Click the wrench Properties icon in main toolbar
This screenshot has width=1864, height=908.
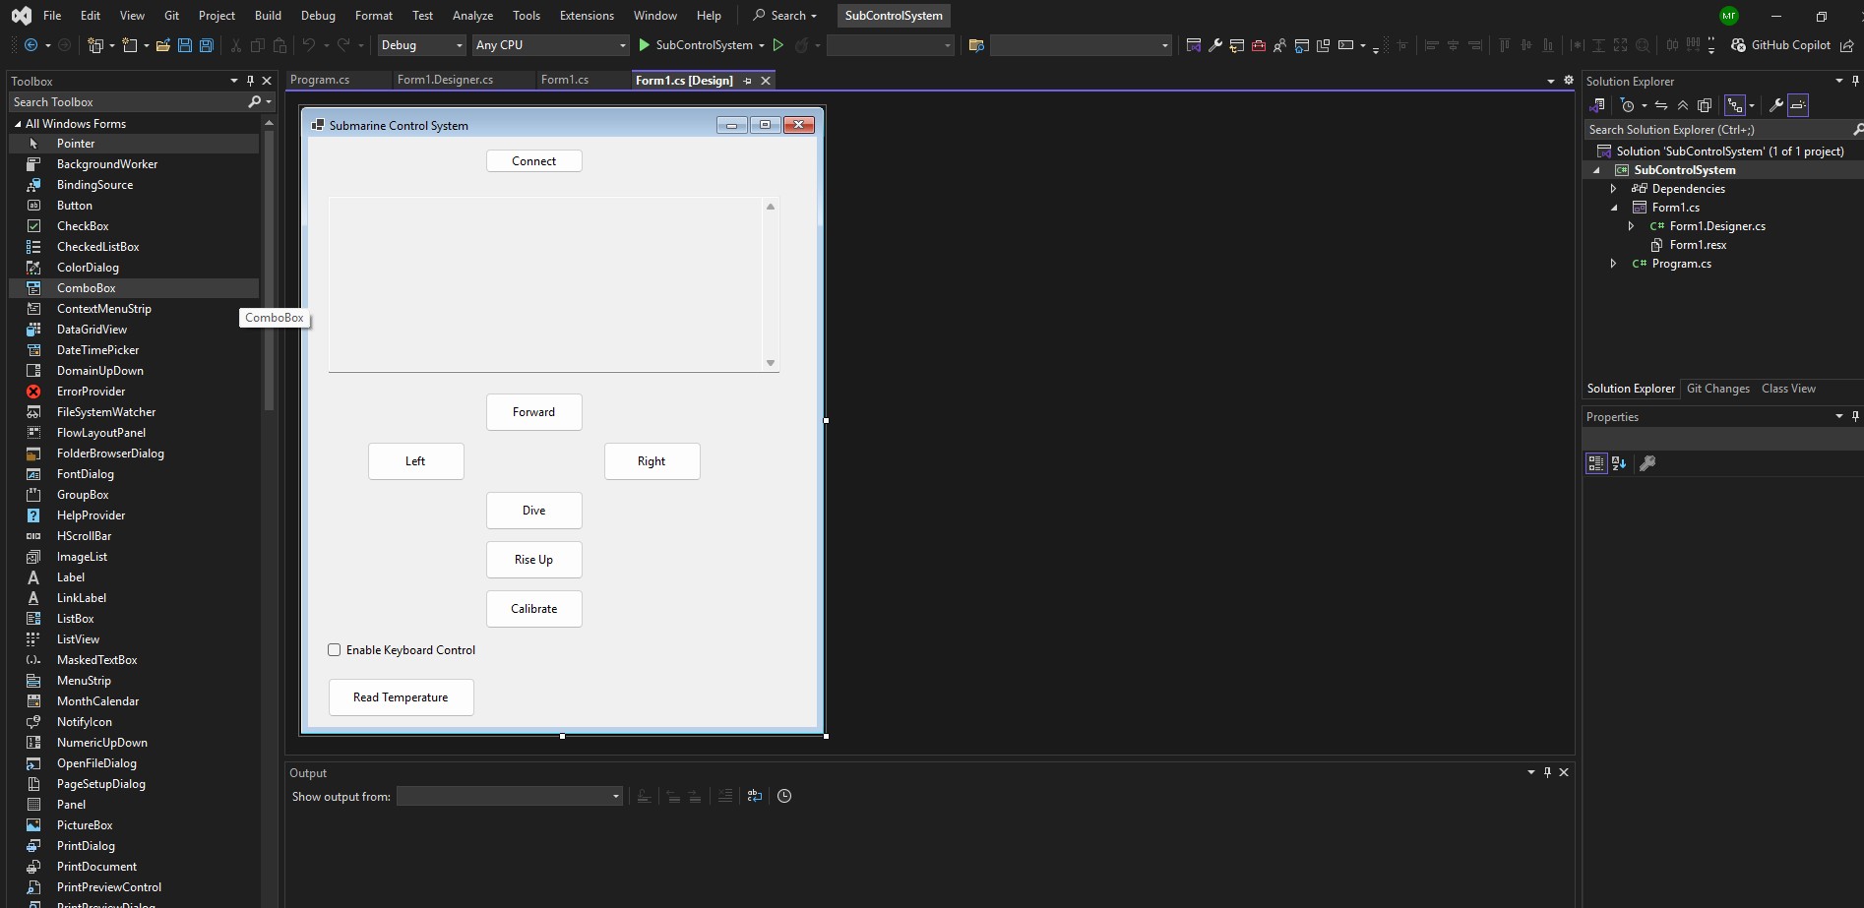(1215, 45)
